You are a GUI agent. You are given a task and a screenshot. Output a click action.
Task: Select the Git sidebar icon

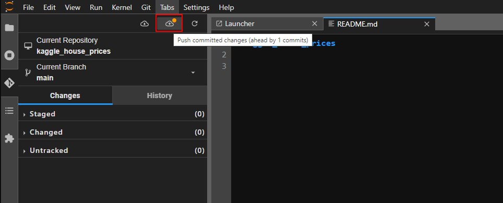9,83
